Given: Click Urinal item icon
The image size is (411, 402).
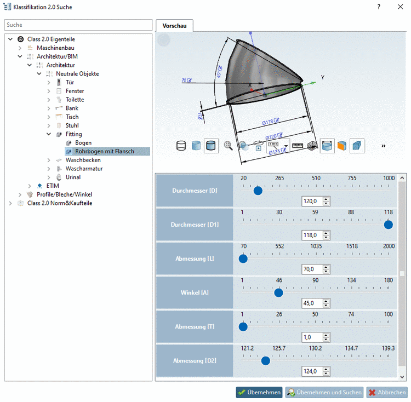Looking at the screenshot, I should click(59, 177).
